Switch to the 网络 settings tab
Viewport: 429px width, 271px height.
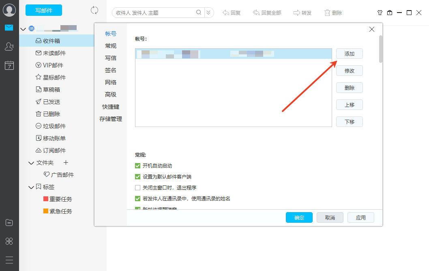[x=111, y=82]
